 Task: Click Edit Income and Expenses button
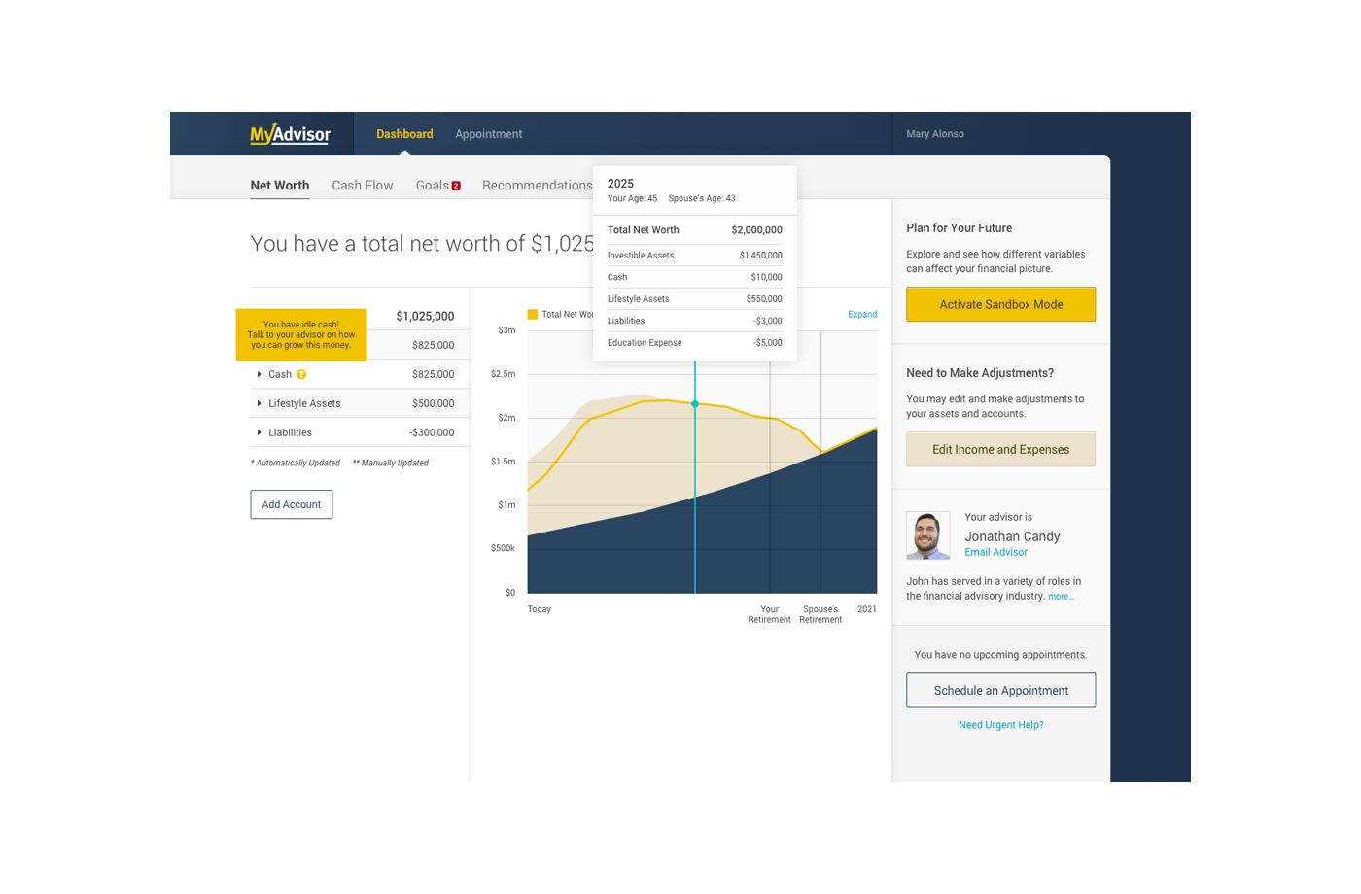point(1000,449)
